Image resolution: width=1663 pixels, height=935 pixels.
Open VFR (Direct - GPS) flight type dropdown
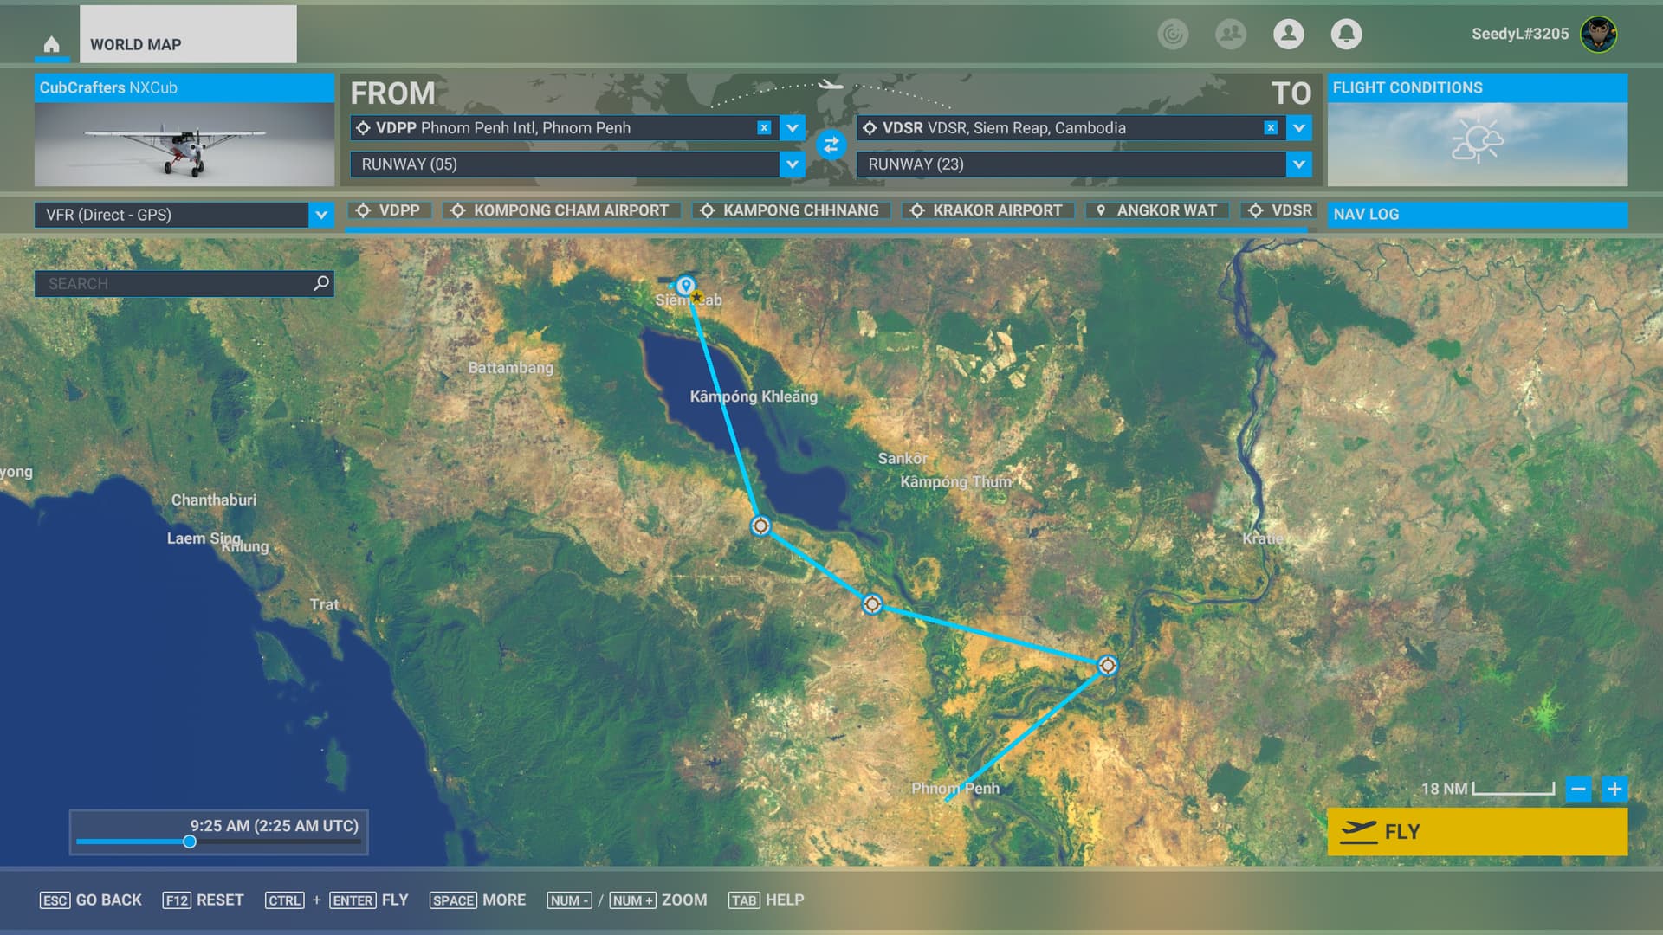coord(321,215)
